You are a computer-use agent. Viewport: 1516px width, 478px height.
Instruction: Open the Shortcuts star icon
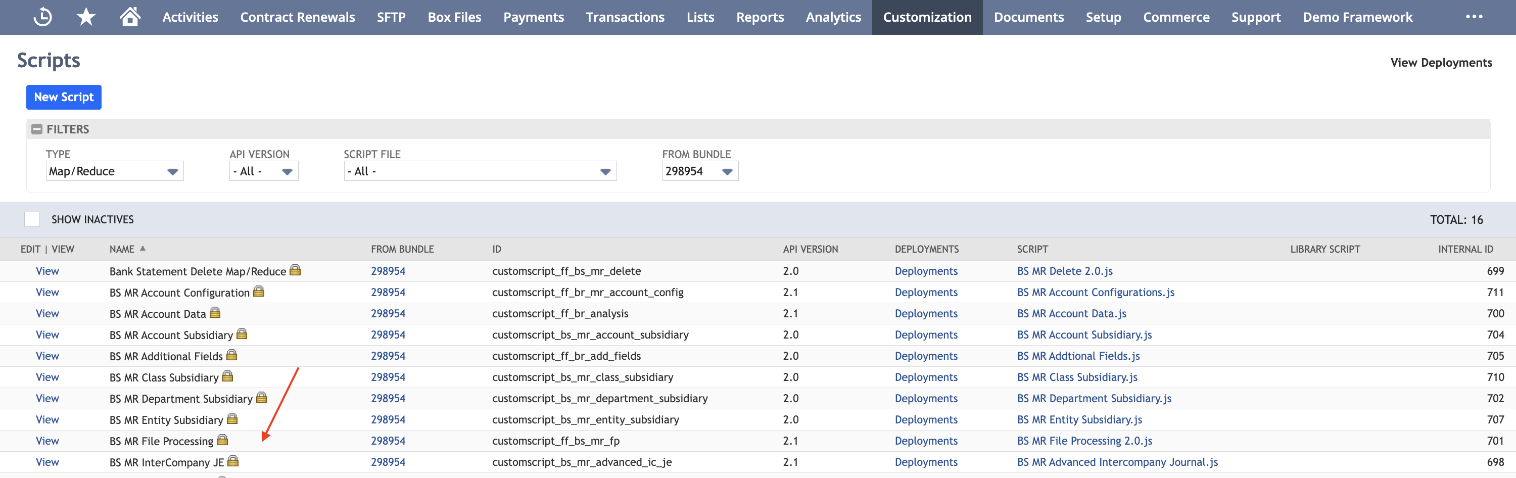[x=86, y=17]
